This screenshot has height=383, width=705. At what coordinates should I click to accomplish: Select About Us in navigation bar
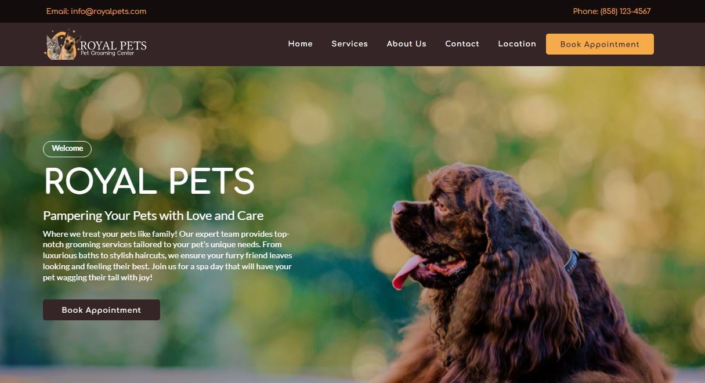click(x=407, y=44)
